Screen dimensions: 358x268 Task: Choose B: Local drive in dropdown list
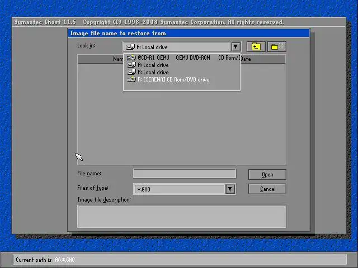(x=181, y=72)
